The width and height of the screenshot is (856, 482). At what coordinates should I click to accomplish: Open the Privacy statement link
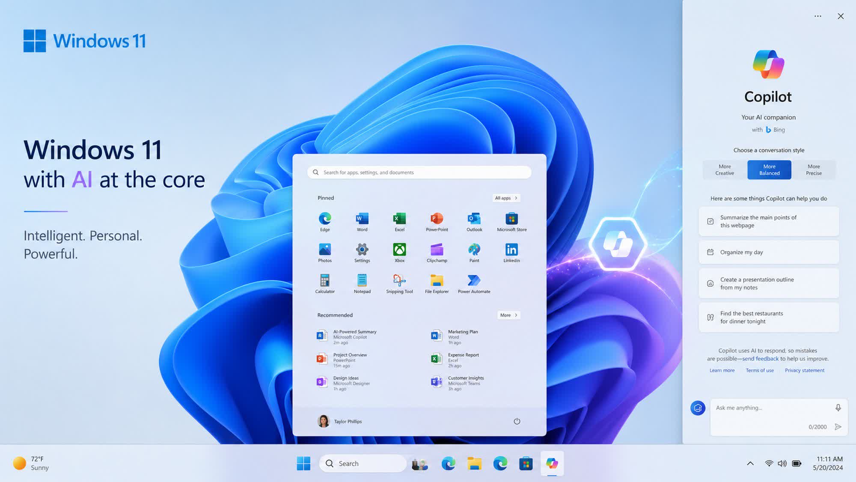click(805, 370)
